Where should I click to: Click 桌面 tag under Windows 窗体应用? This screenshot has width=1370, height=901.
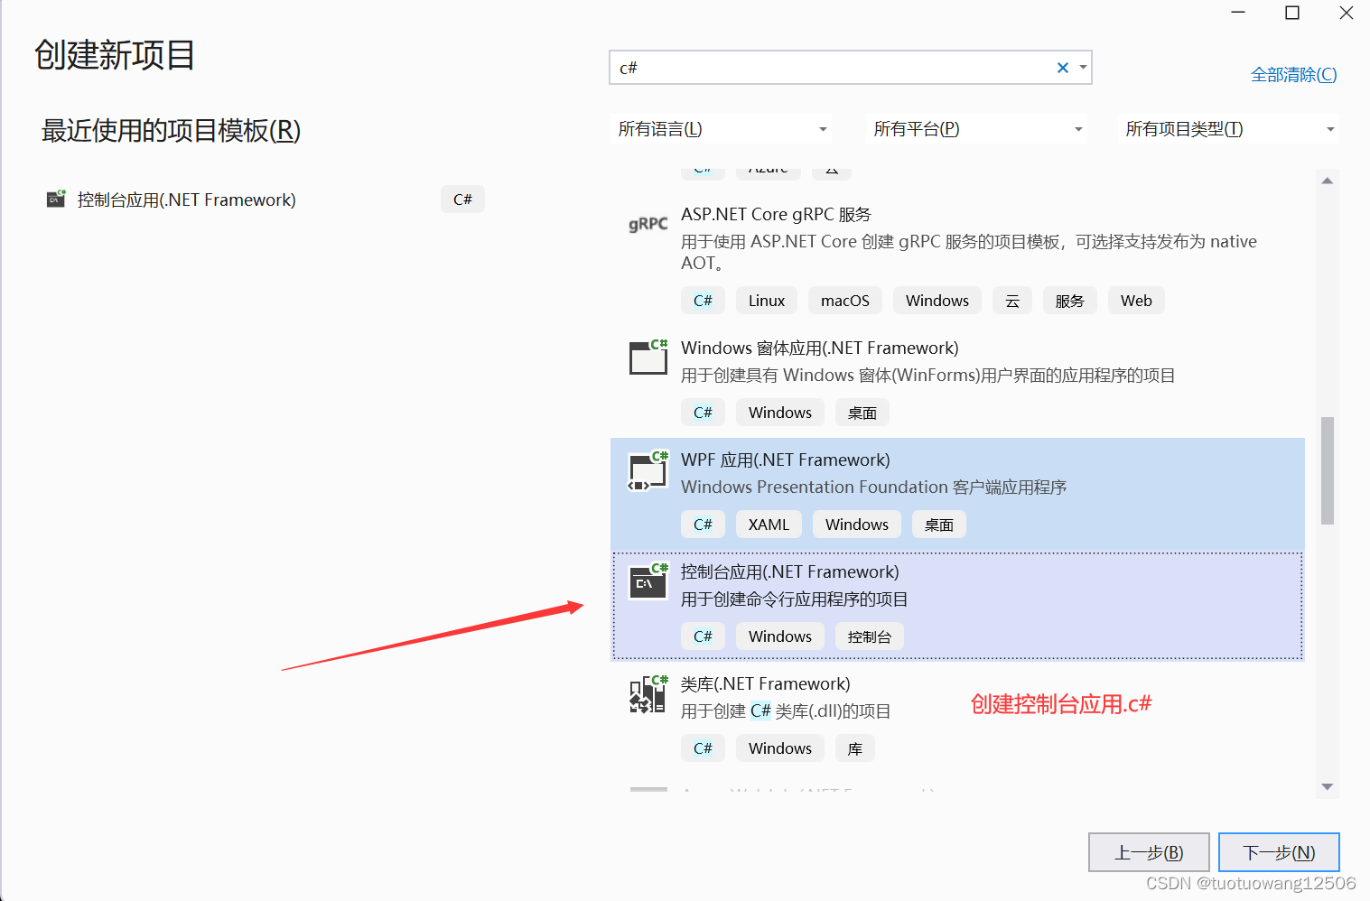point(862,413)
